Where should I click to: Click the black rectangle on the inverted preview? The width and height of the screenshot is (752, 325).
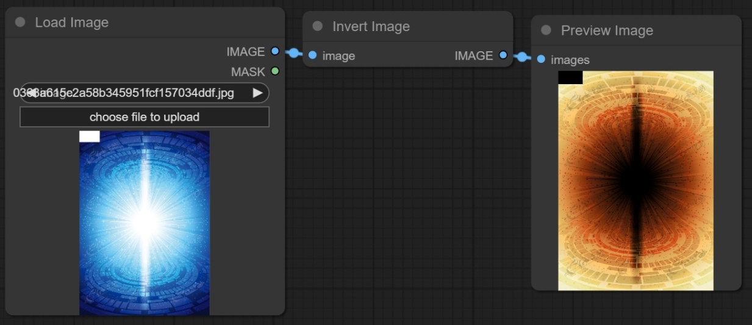tap(570, 77)
